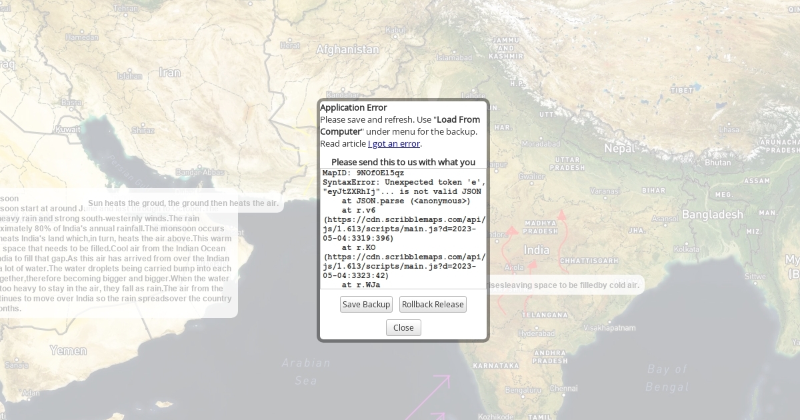Click the 'Sun heats the groud' annotation label
The height and width of the screenshot is (420, 800).
(x=183, y=203)
